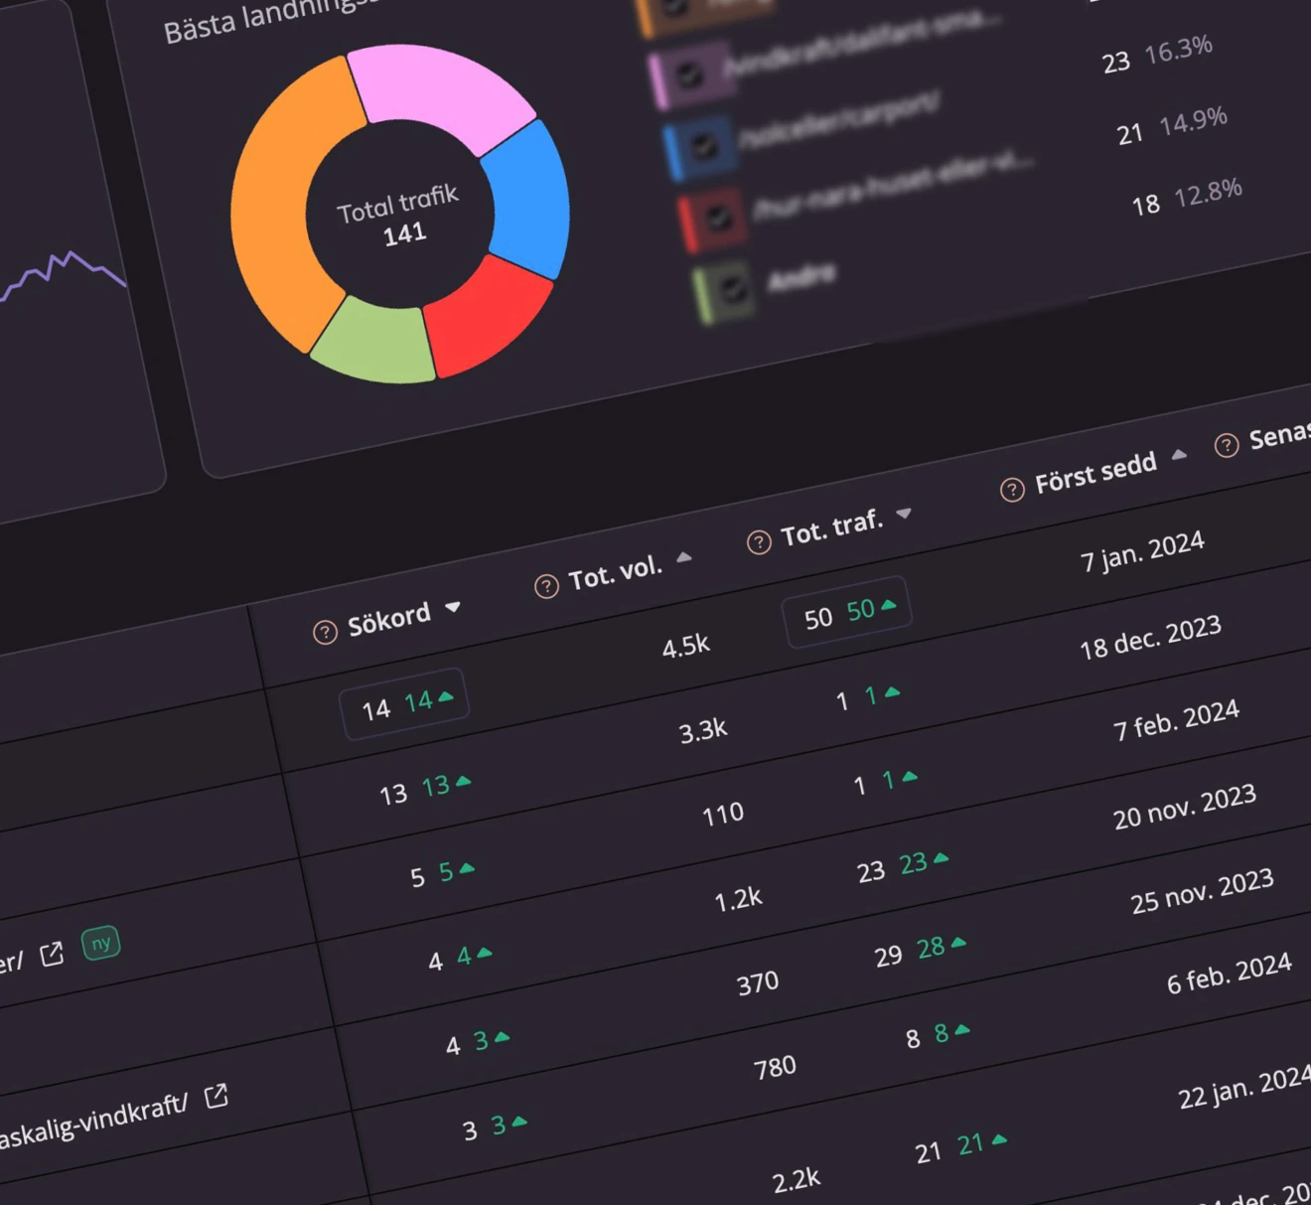The width and height of the screenshot is (1311, 1205).
Task: Click the 14.9% legend percentage
Action: coord(1193,122)
